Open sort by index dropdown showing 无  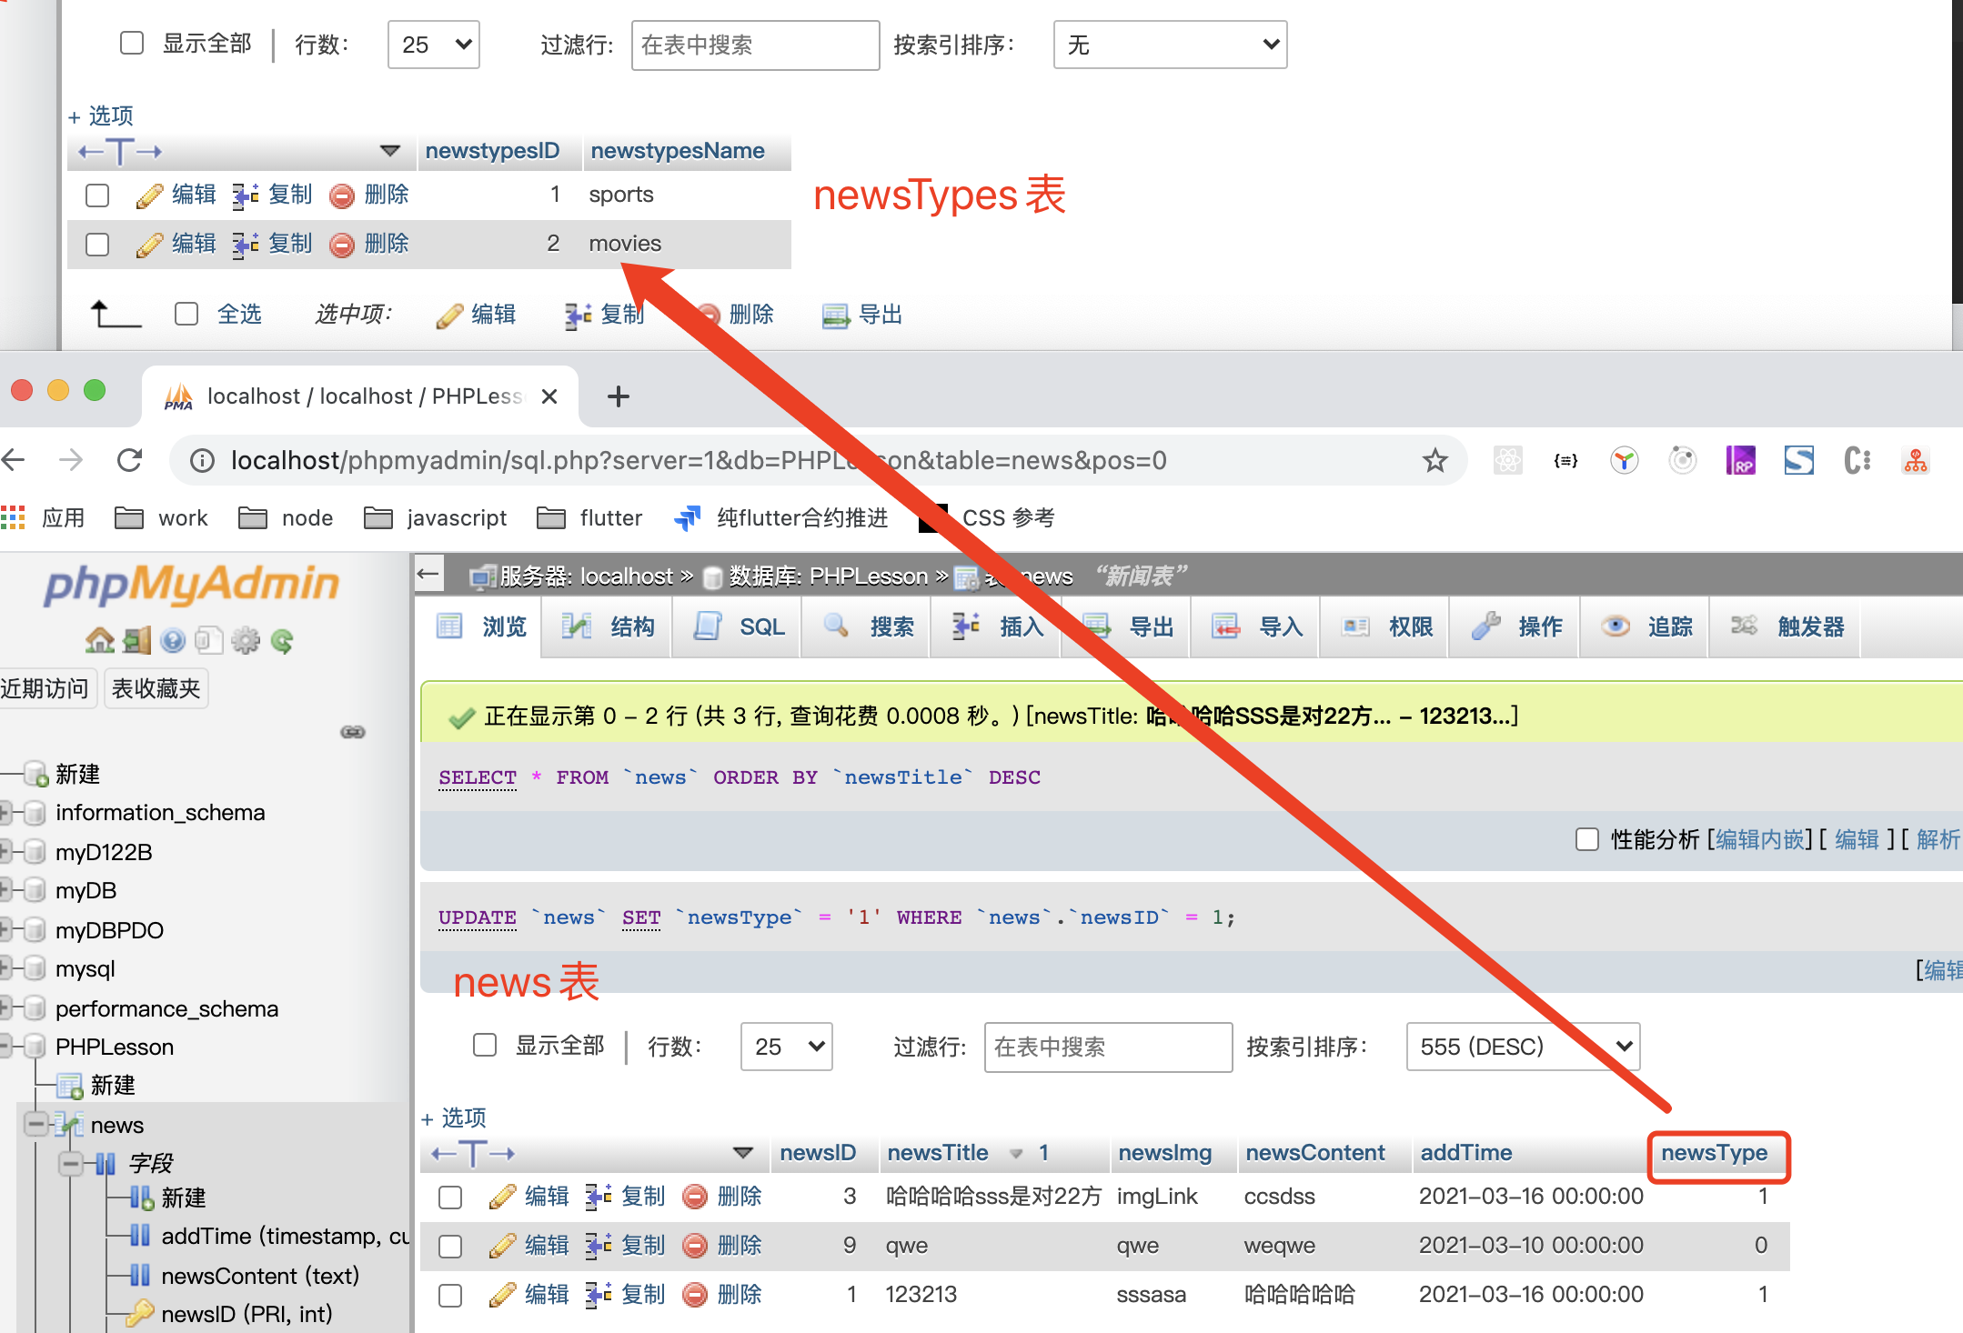click(1170, 45)
